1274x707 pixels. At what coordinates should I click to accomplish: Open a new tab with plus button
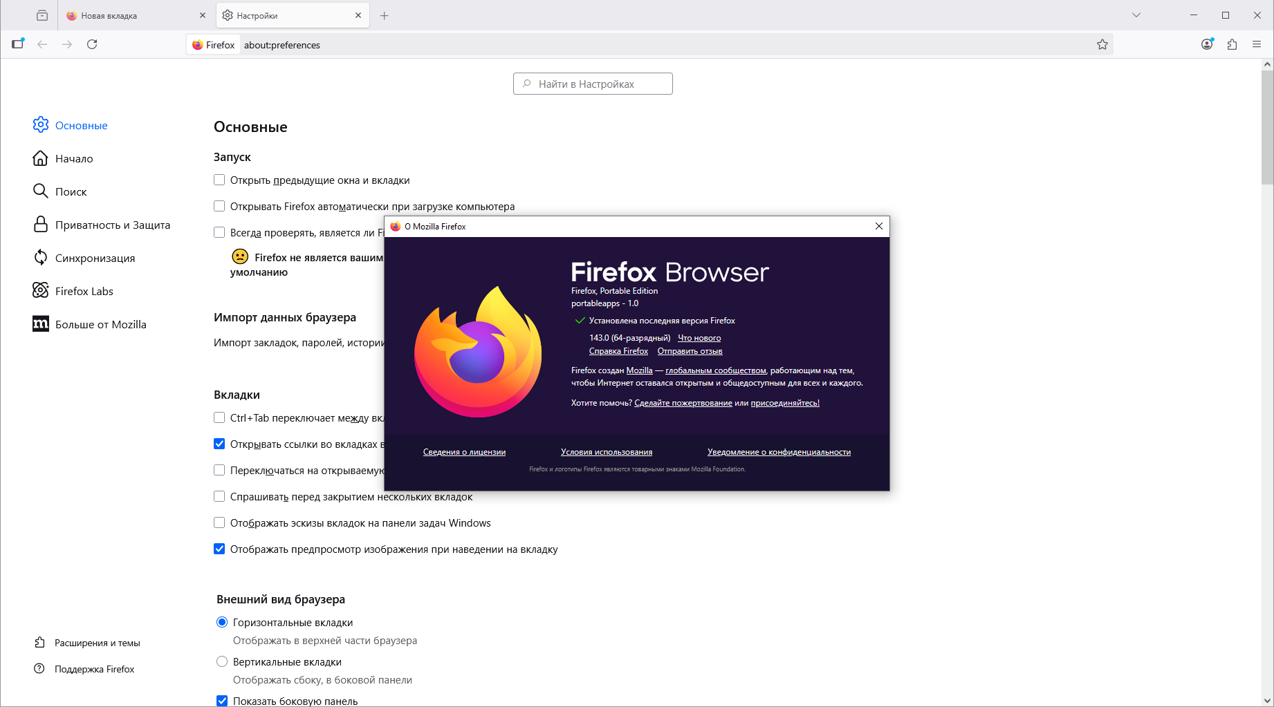pyautogui.click(x=385, y=15)
